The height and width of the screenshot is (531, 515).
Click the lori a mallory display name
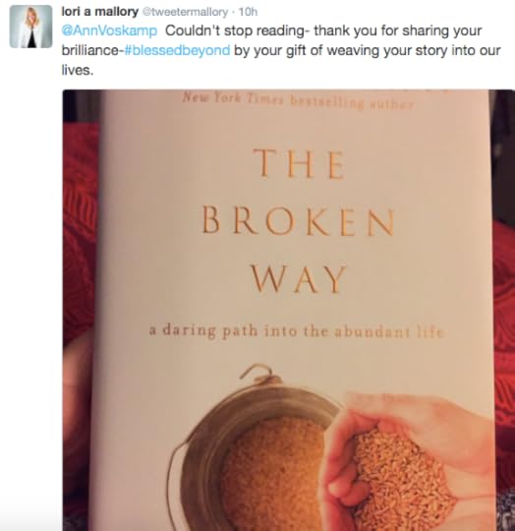[100, 12]
